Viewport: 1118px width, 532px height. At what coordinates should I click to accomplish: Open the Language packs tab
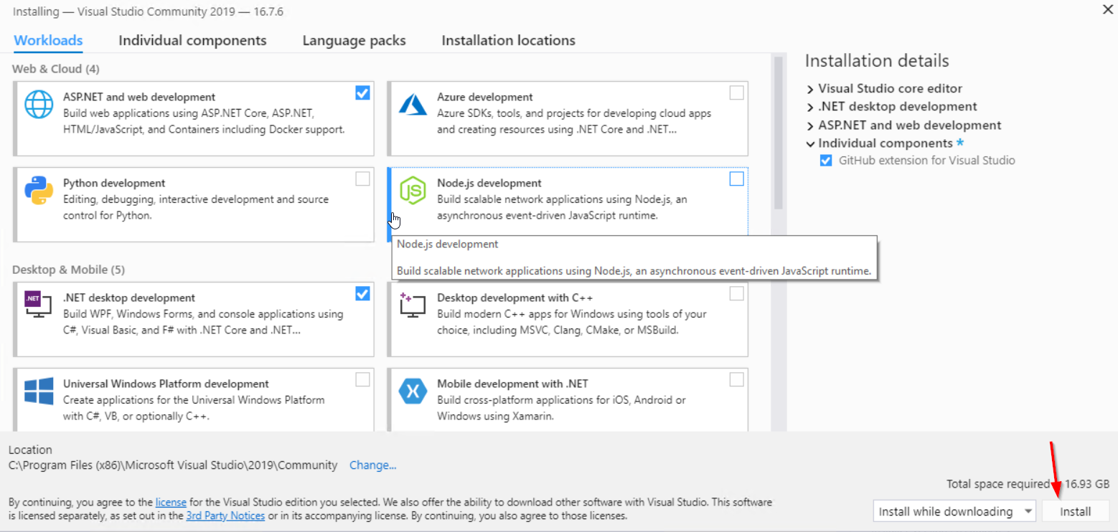pos(354,40)
